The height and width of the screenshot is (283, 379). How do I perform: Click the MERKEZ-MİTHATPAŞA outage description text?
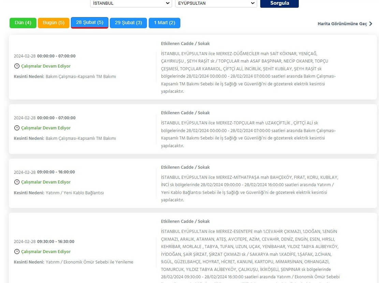pyautogui.click(x=250, y=189)
